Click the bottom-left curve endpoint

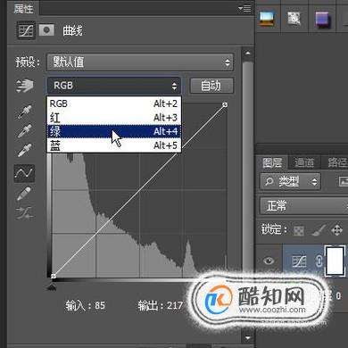pyautogui.click(x=54, y=277)
